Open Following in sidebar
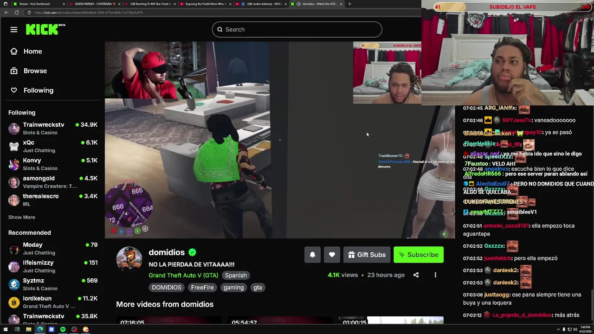This screenshot has width=594, height=334. [32, 90]
